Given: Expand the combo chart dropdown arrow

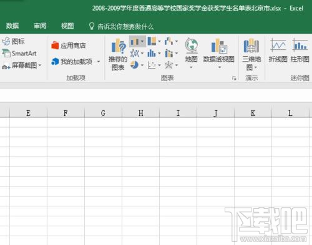Looking at the screenshot, I should tap(177, 54).
